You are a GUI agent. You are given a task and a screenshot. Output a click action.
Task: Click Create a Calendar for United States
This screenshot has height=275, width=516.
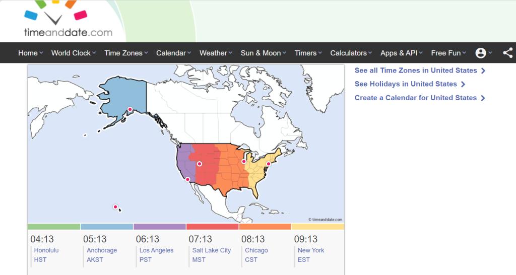pos(420,98)
